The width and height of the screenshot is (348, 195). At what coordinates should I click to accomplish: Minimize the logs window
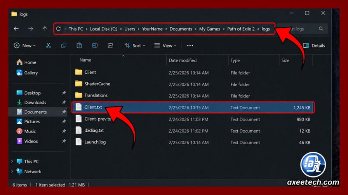(292, 13)
